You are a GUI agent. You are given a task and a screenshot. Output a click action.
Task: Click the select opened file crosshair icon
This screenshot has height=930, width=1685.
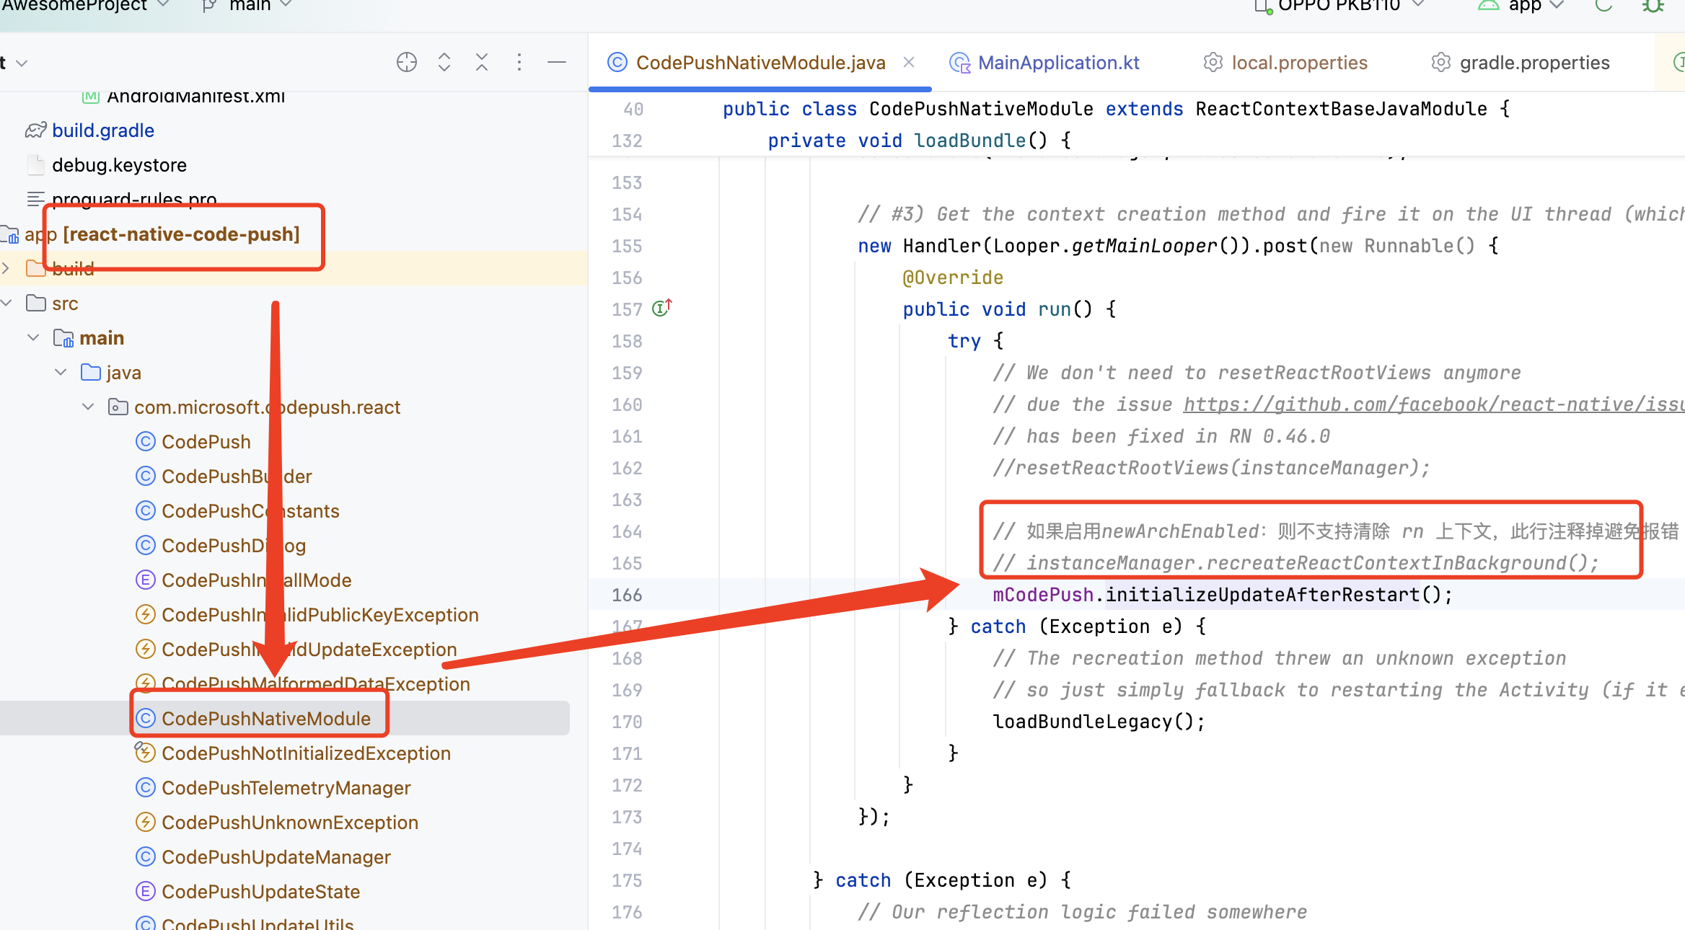point(407,63)
